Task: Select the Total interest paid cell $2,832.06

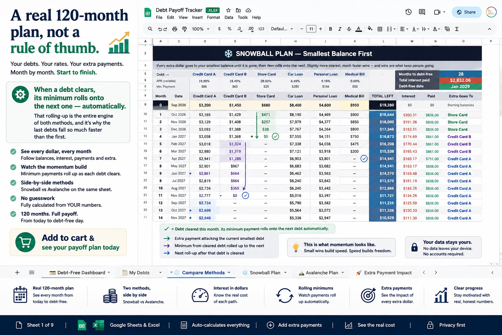Action: click(460, 80)
